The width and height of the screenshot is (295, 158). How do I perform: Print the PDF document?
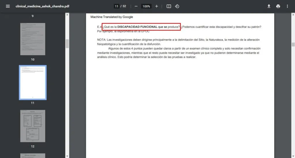pos(278,6)
